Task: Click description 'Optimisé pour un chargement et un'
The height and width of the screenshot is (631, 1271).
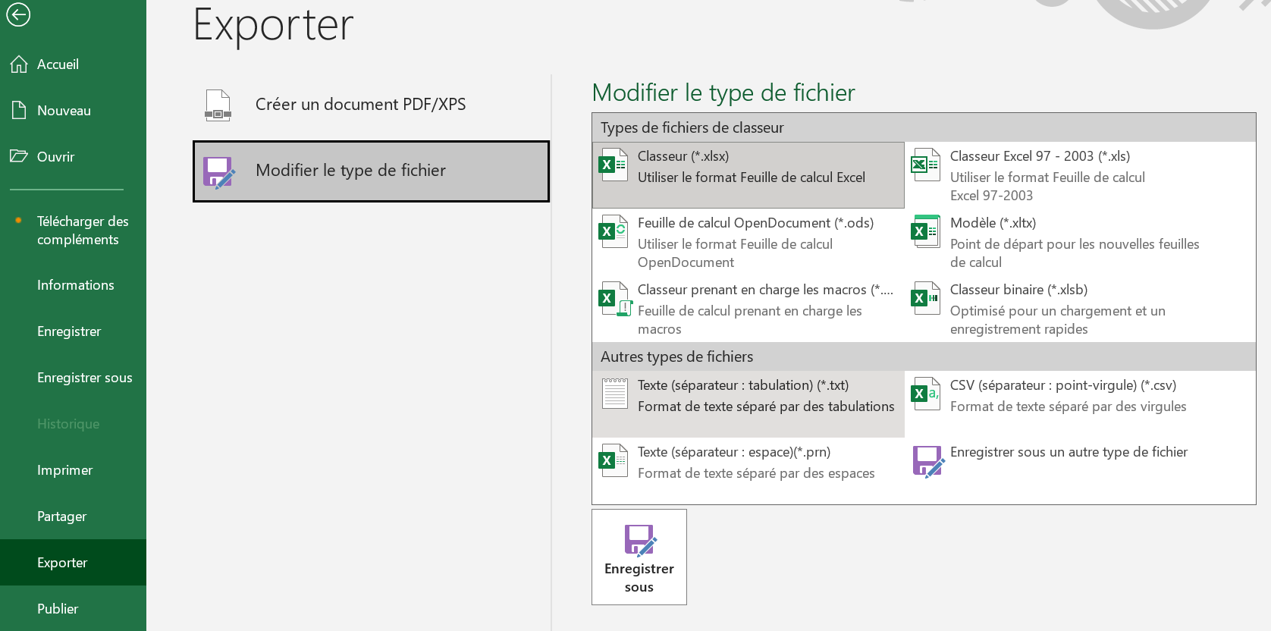Action: (1058, 311)
